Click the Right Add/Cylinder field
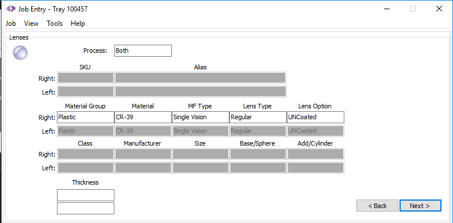 tap(316, 154)
